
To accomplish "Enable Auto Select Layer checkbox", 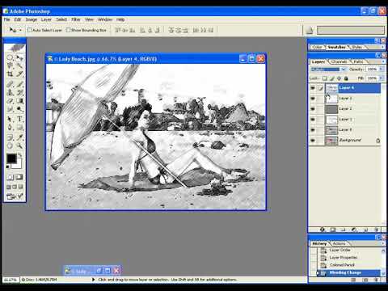I will [x=30, y=30].
